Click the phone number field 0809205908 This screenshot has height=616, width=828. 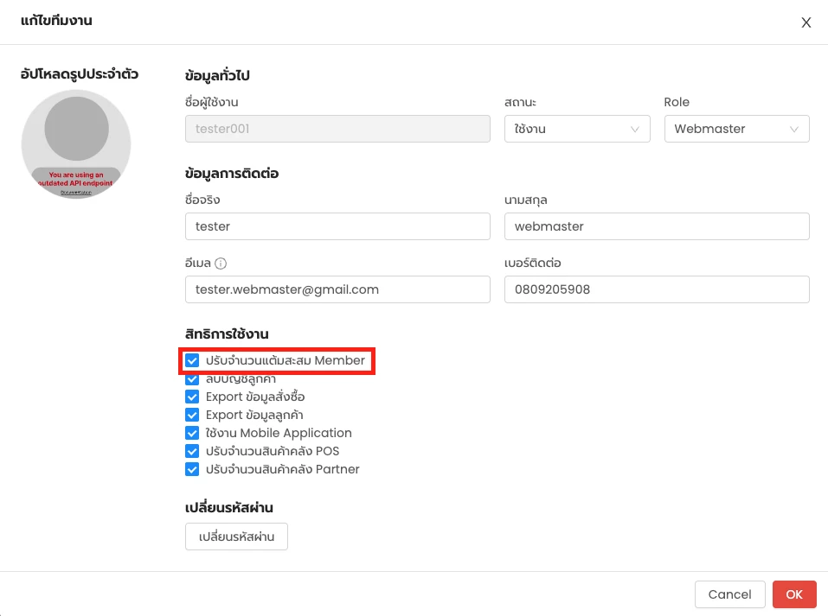[x=656, y=289]
